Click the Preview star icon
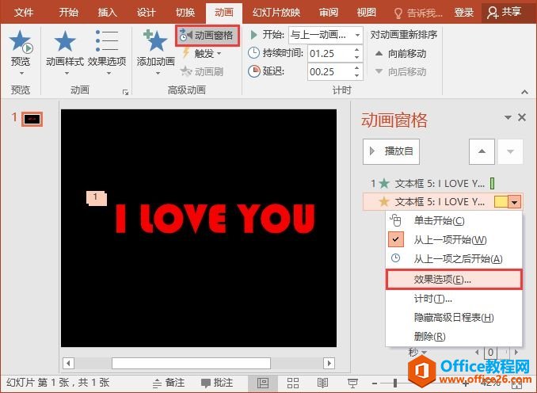 20,44
